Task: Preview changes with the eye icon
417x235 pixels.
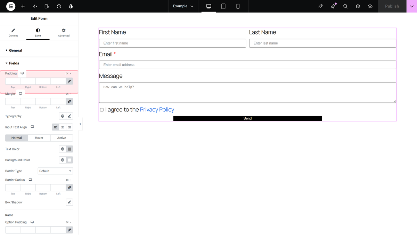Action: (370, 6)
